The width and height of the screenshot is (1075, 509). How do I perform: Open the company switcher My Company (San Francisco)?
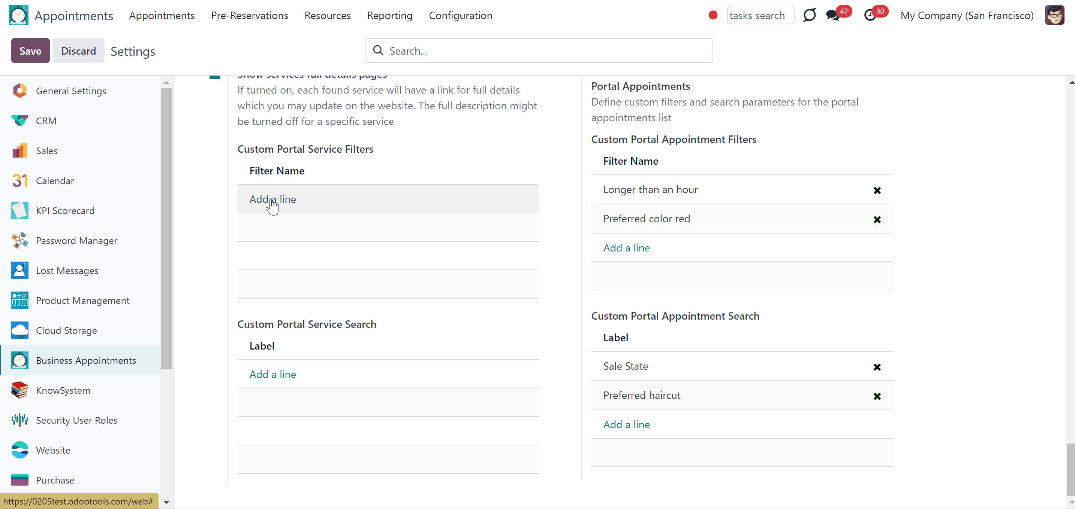tap(967, 15)
